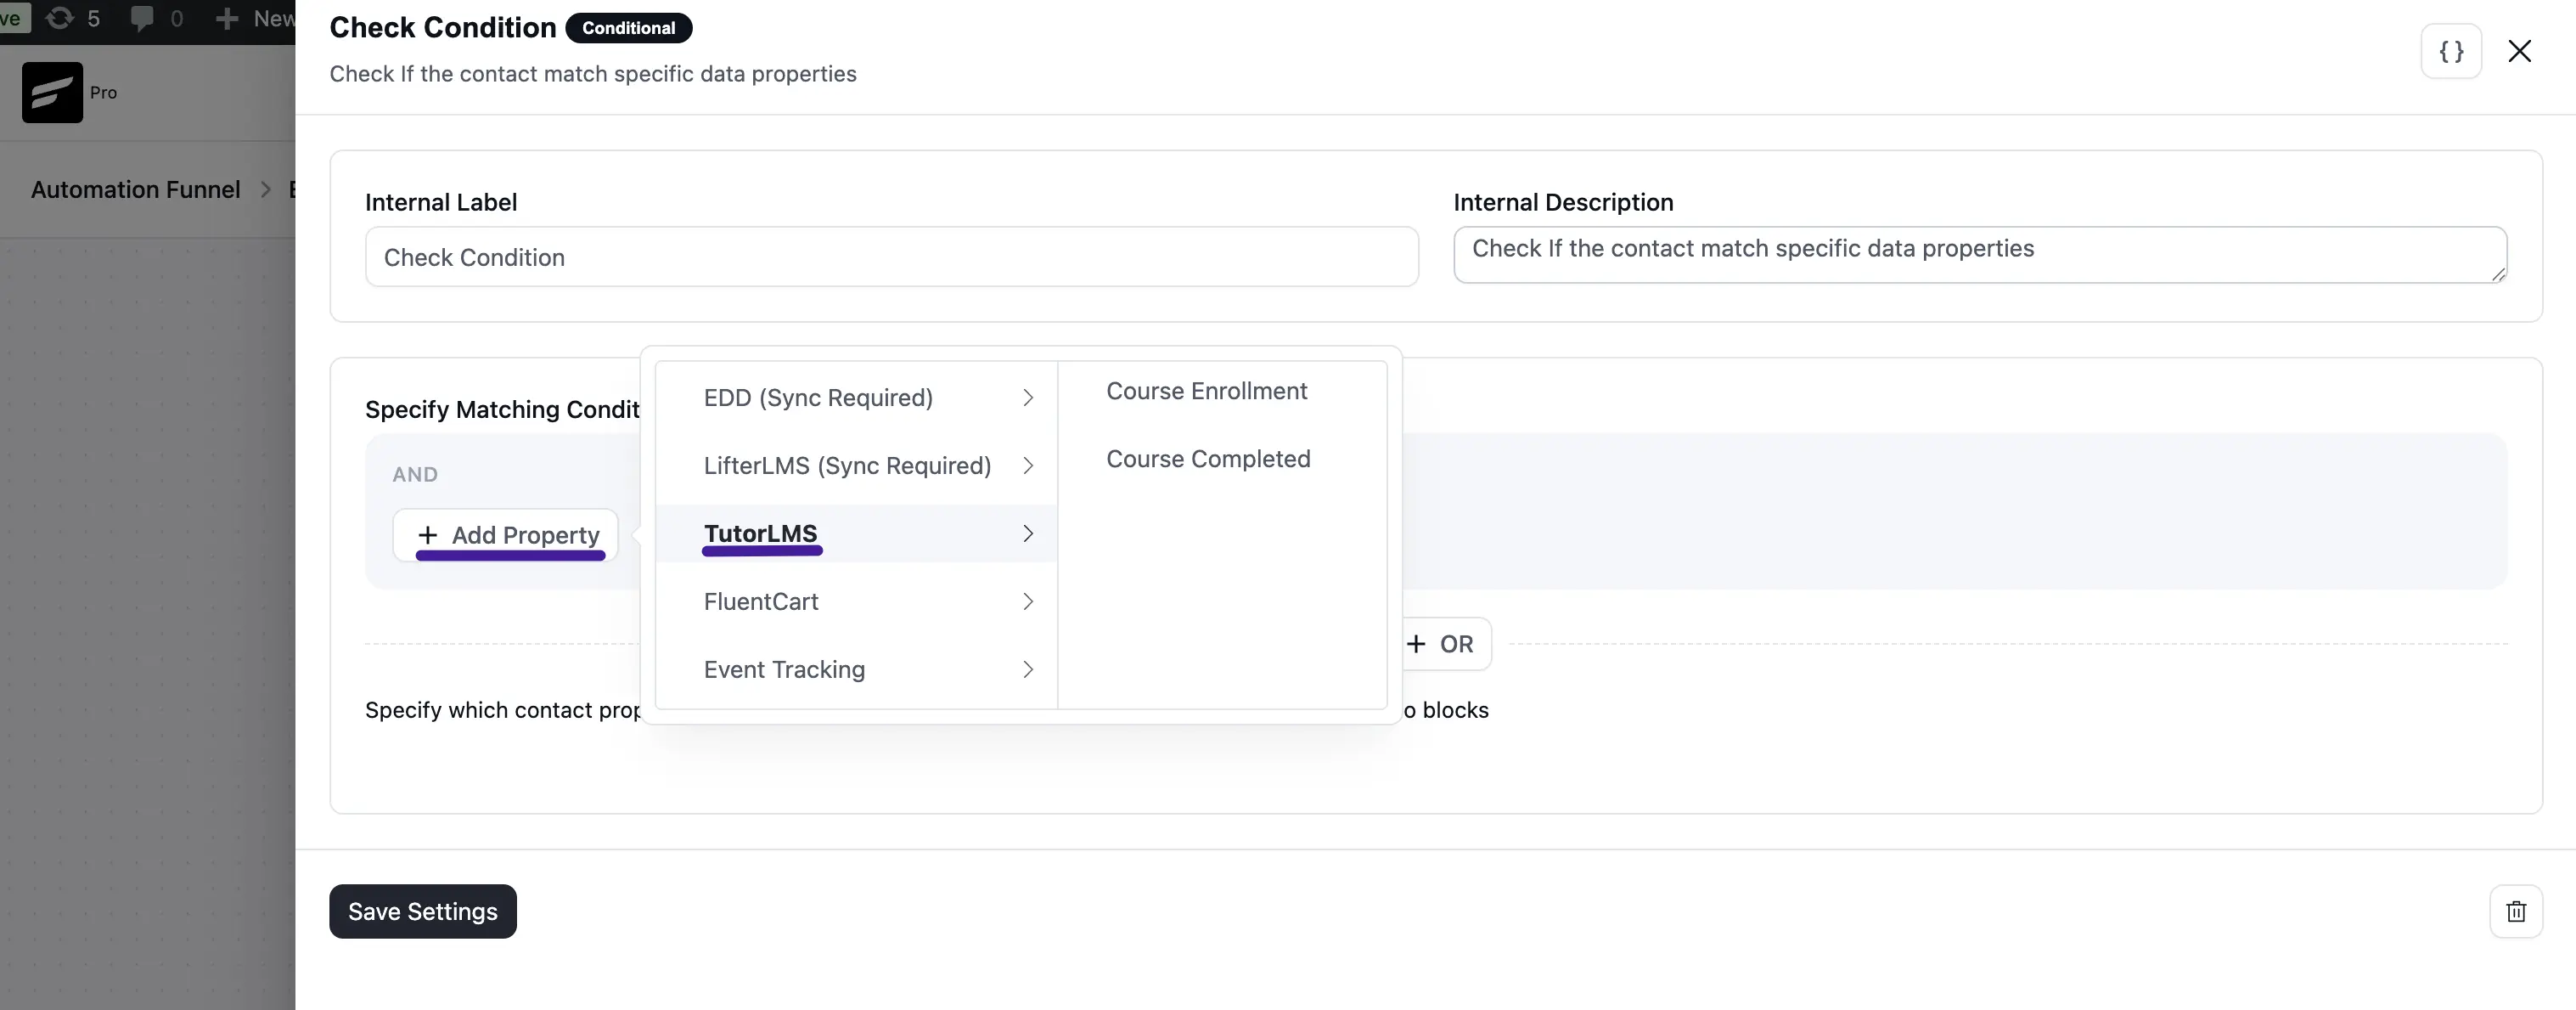Click the Specify Matching Conditions heading
This screenshot has height=1010, width=2576.
tap(502, 409)
